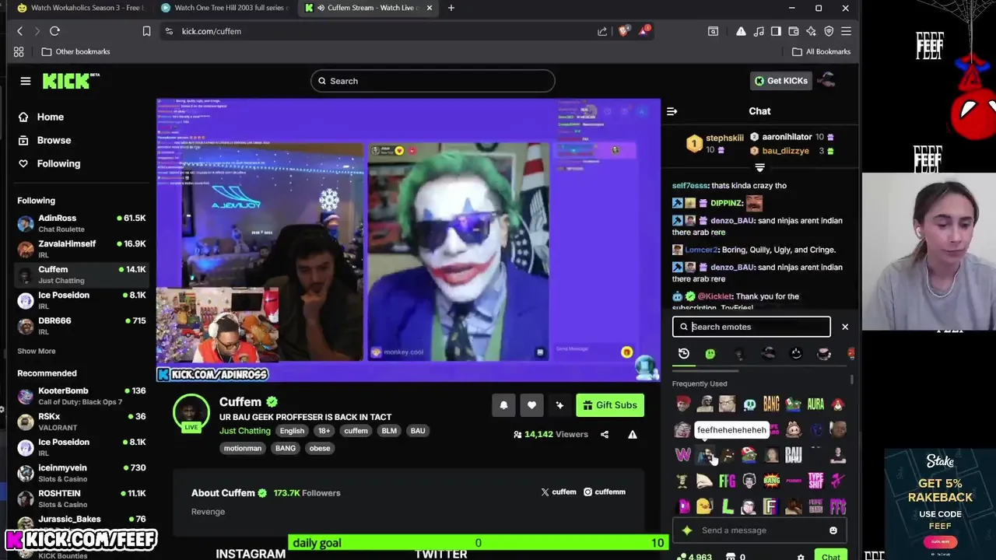Pick the BANG emote in first row
The height and width of the screenshot is (560, 996).
pyautogui.click(x=771, y=404)
